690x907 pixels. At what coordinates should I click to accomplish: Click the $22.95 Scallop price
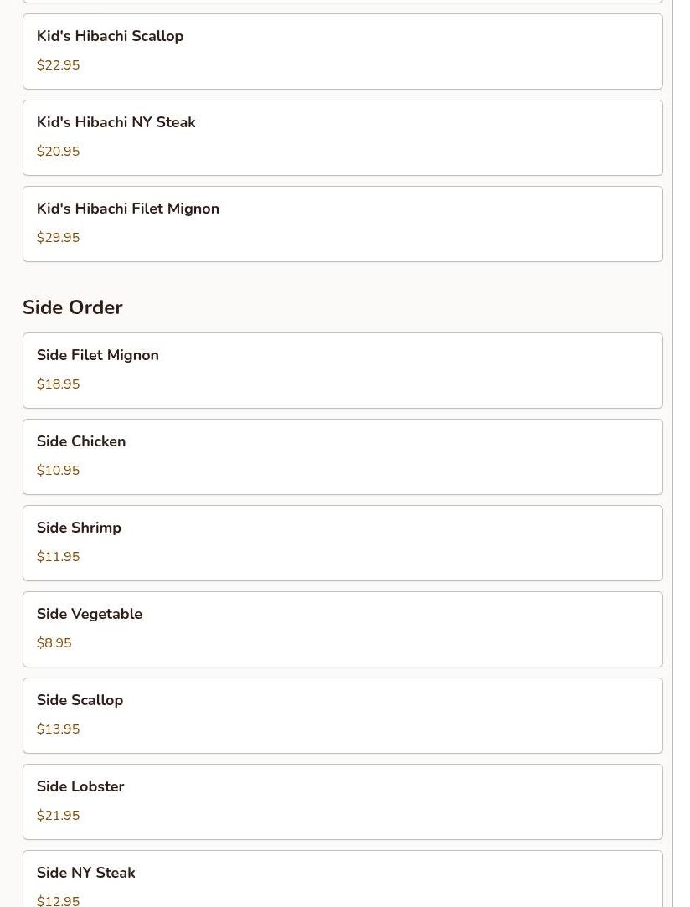click(x=59, y=65)
